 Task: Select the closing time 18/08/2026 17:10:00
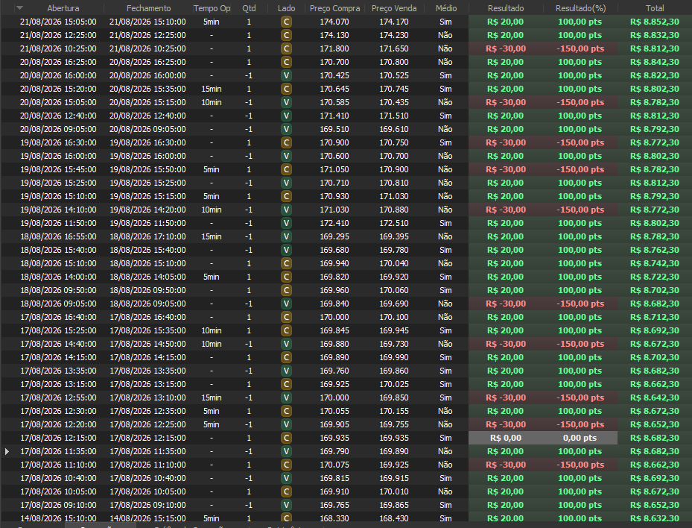tap(147, 236)
